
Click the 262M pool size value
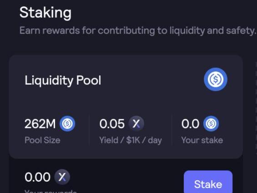tap(40, 124)
